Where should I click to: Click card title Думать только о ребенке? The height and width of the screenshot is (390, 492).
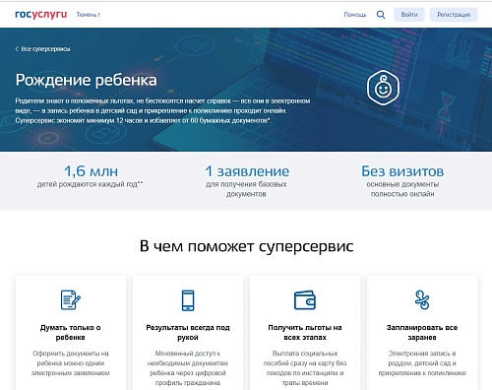coord(71,332)
